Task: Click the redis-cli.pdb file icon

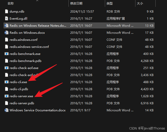Action: coord(7,89)
